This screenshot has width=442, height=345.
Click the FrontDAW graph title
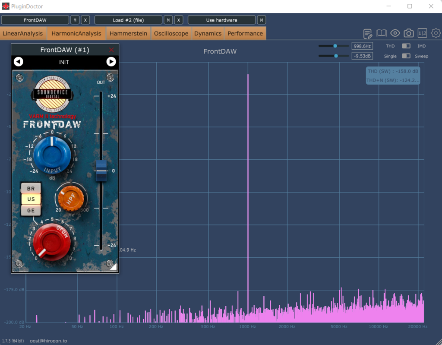coord(220,51)
